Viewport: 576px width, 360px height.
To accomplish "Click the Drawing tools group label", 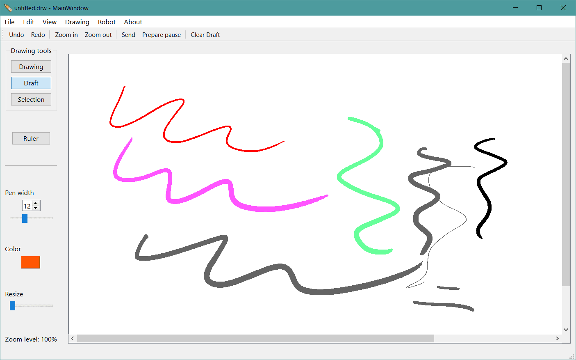I will point(31,51).
